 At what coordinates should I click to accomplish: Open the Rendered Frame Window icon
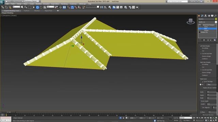[x=134, y=7]
